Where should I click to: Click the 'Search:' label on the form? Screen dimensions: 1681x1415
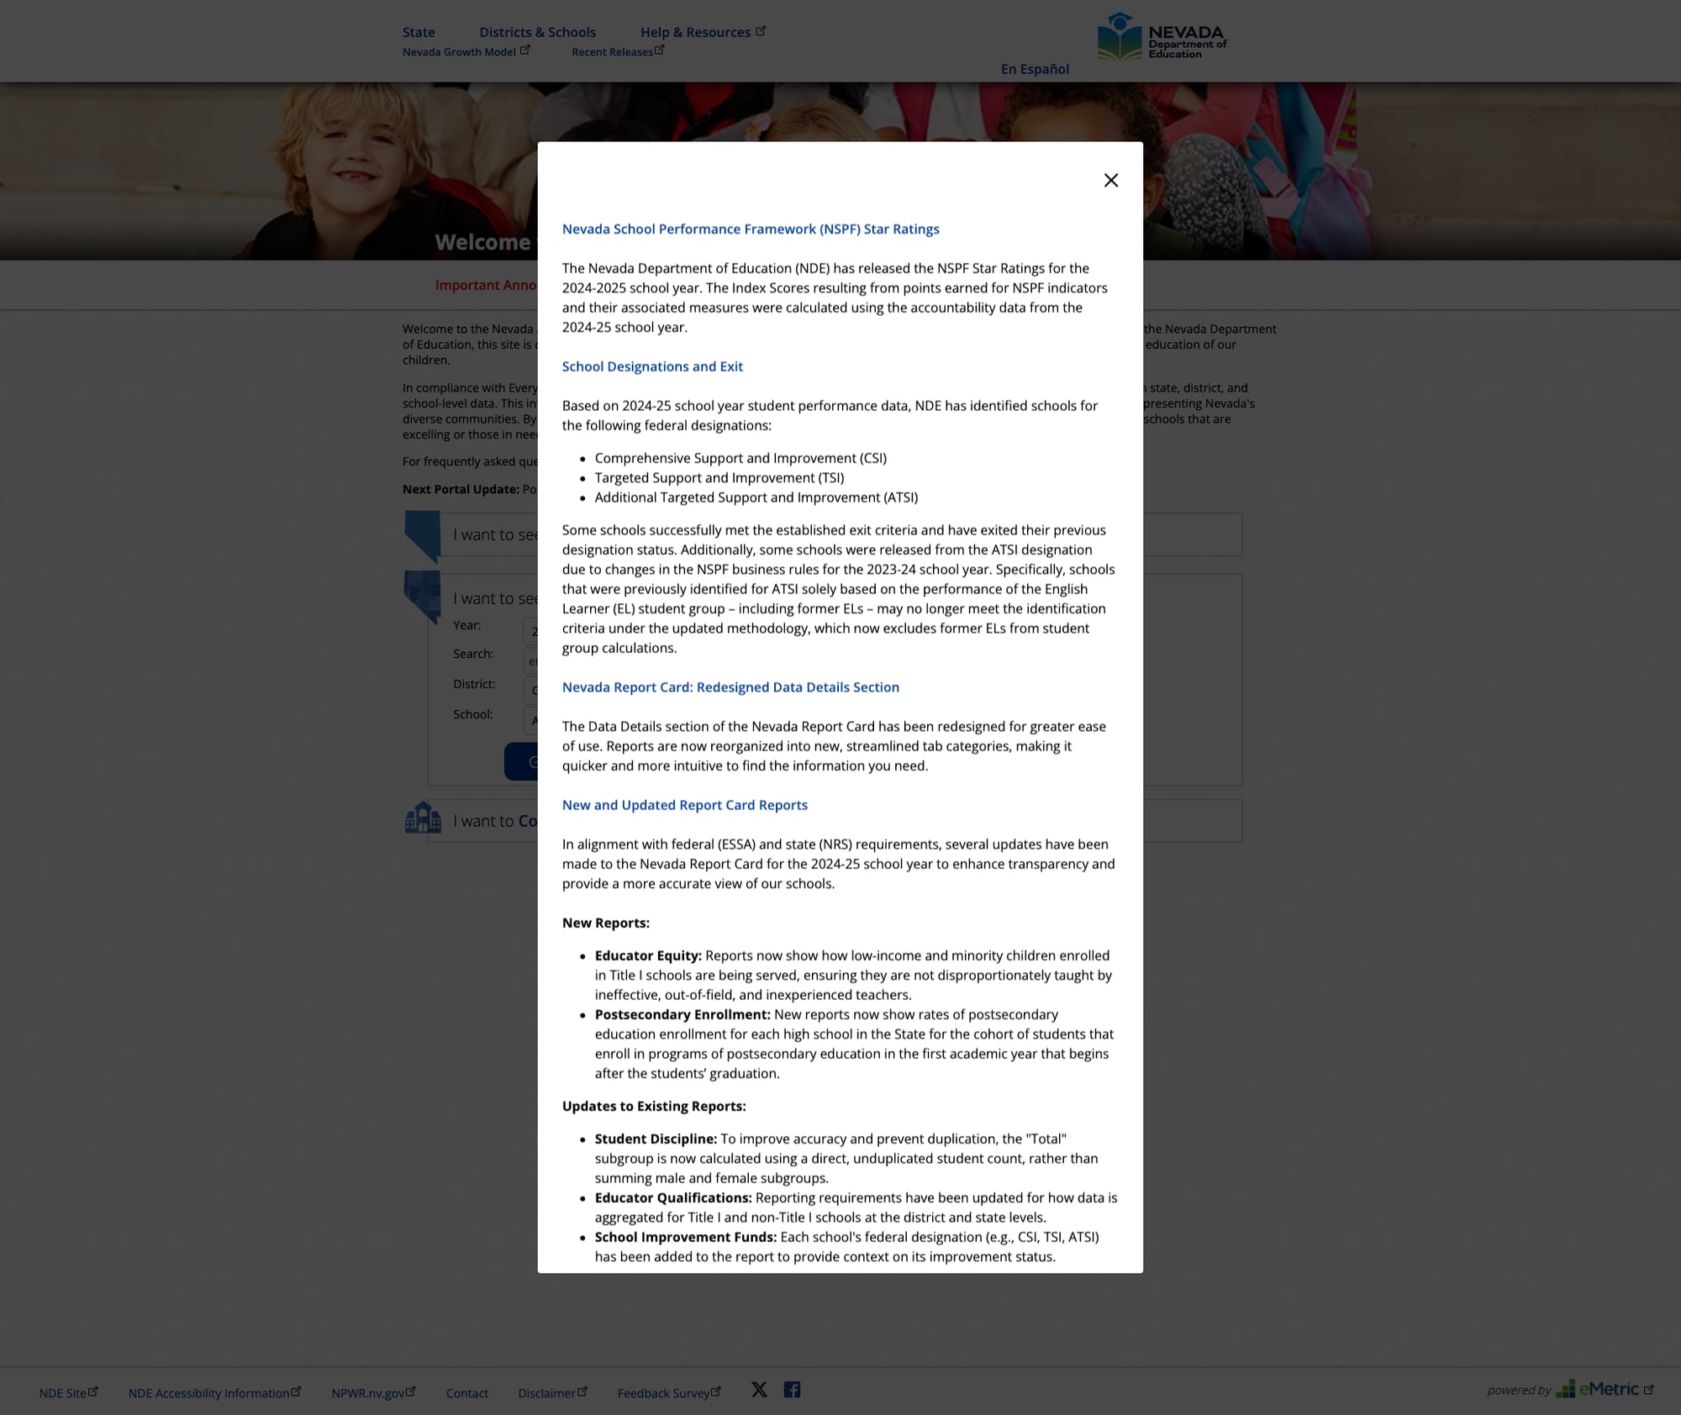pyautogui.click(x=473, y=654)
